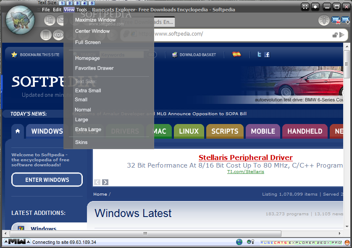Open the Mobile category tab
The height and width of the screenshot is (248, 352).
click(263, 131)
